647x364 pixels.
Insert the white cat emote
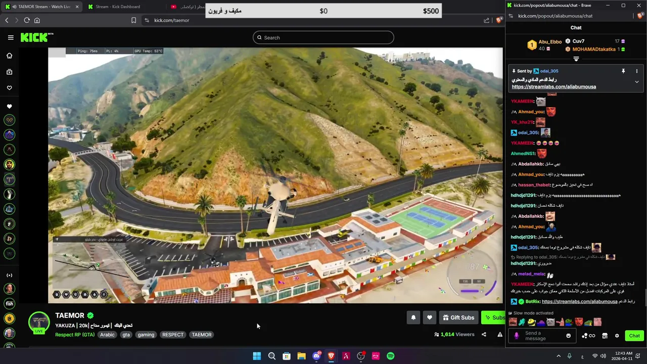[x=550, y=322]
